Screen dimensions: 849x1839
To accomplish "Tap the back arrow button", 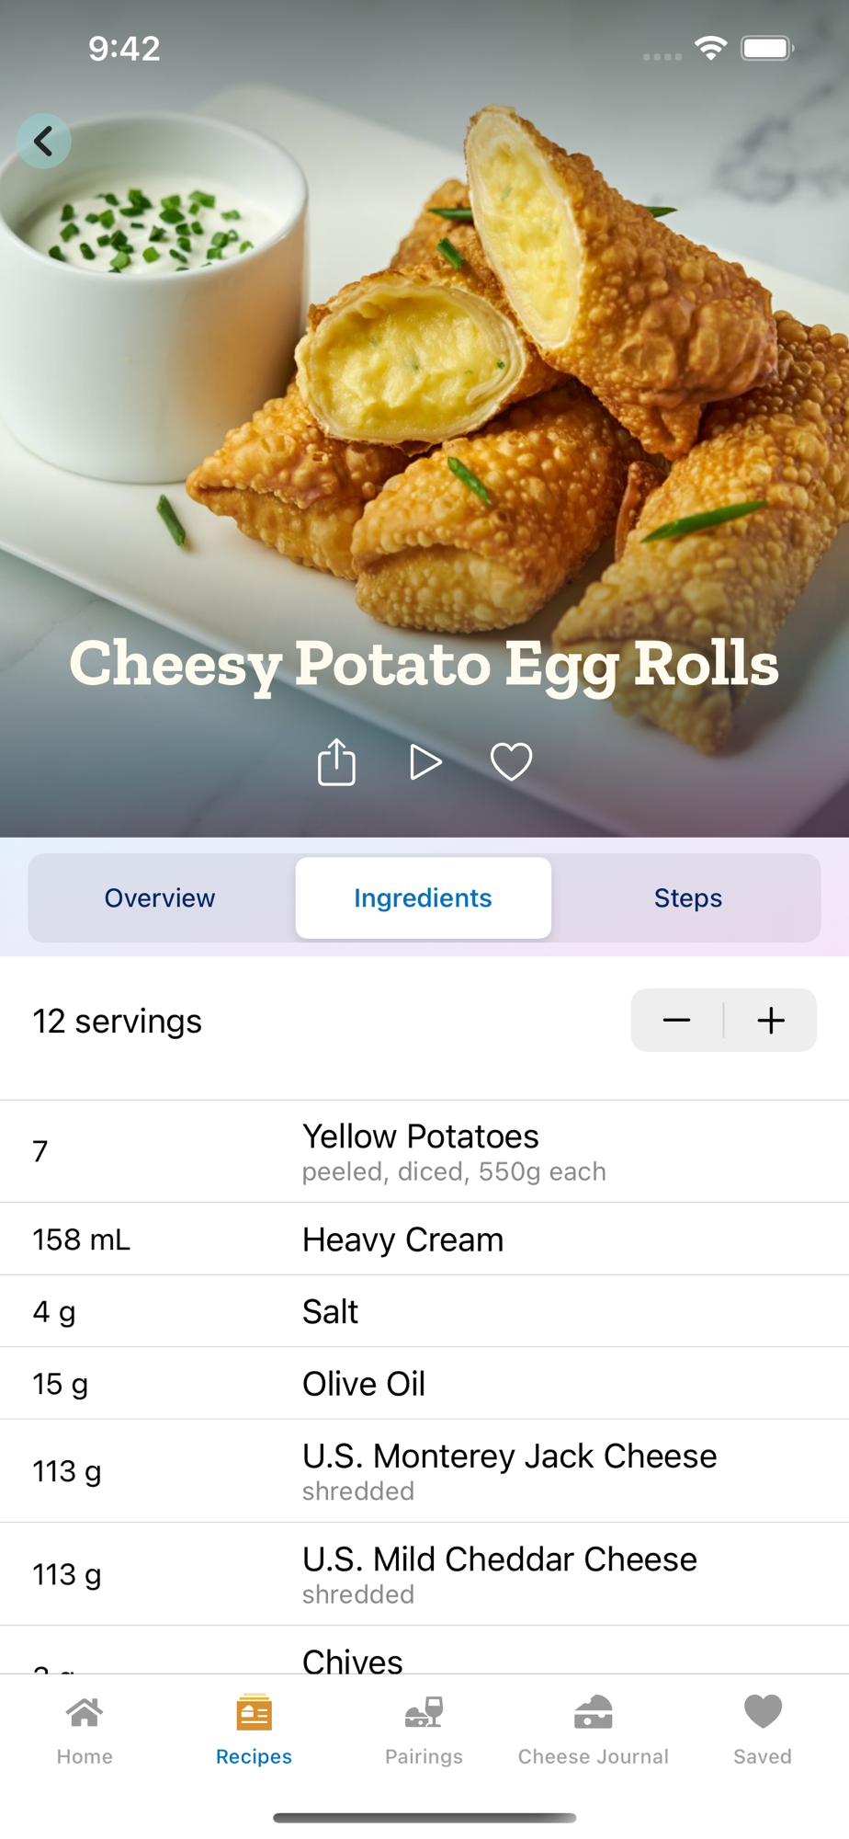I will [44, 141].
